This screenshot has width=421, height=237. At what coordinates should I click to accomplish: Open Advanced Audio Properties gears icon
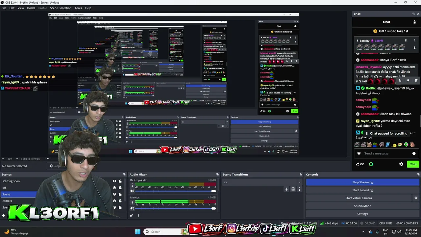[x=131, y=216]
